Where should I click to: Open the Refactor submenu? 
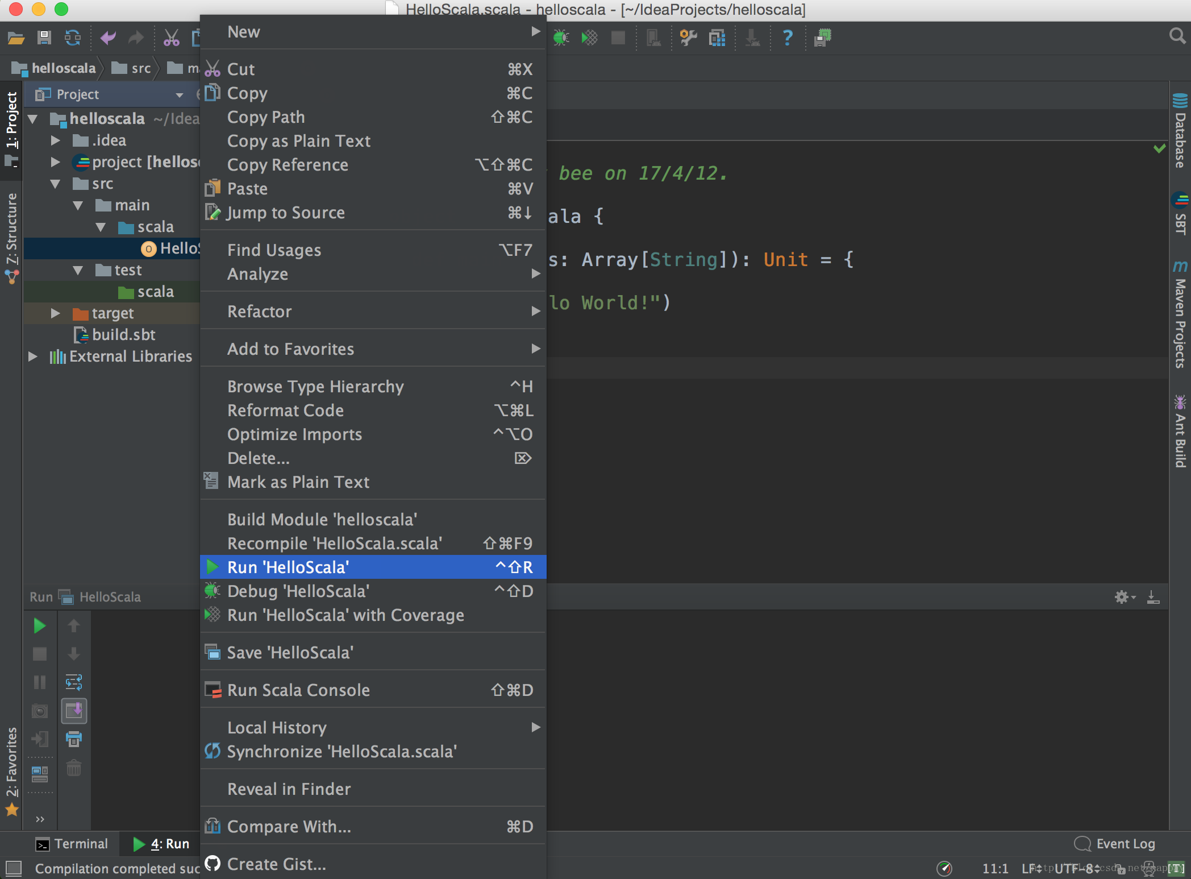coord(373,311)
